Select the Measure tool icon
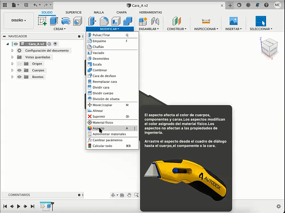Screen dimensions: 285x213 point(206,21)
